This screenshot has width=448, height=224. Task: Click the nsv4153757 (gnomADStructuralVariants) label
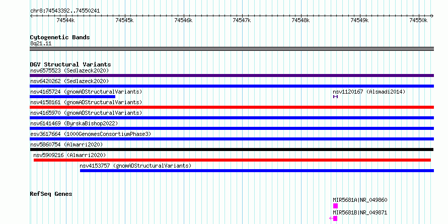[x=135, y=166]
